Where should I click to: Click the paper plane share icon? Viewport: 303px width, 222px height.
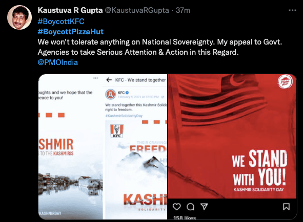204,206
